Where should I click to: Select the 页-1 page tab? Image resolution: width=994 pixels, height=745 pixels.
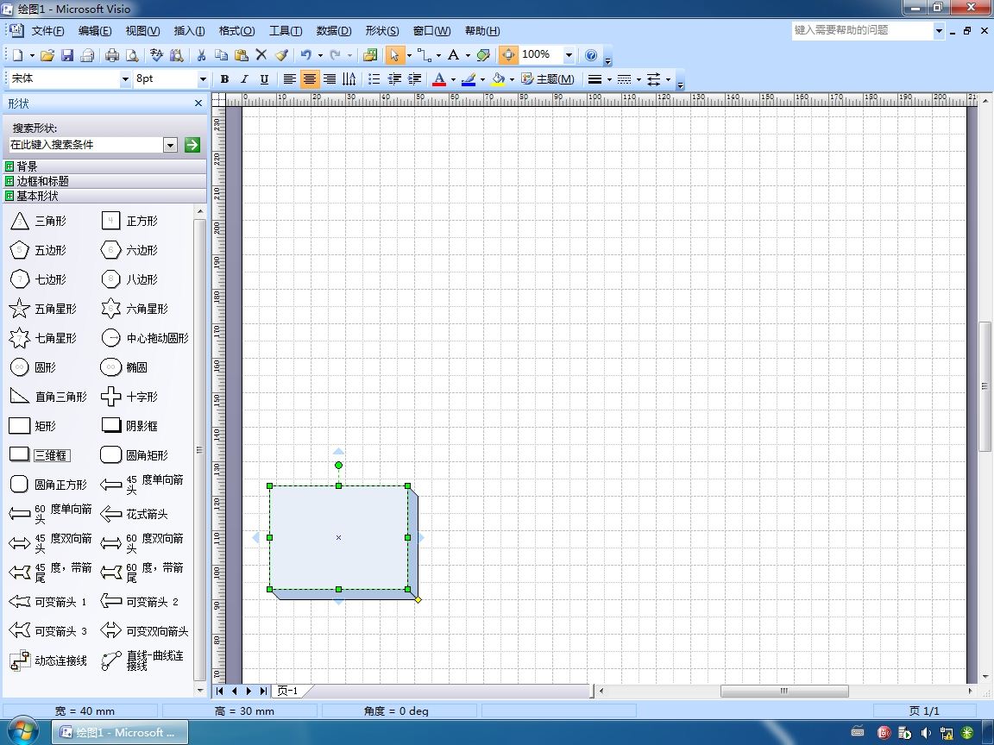coord(288,691)
